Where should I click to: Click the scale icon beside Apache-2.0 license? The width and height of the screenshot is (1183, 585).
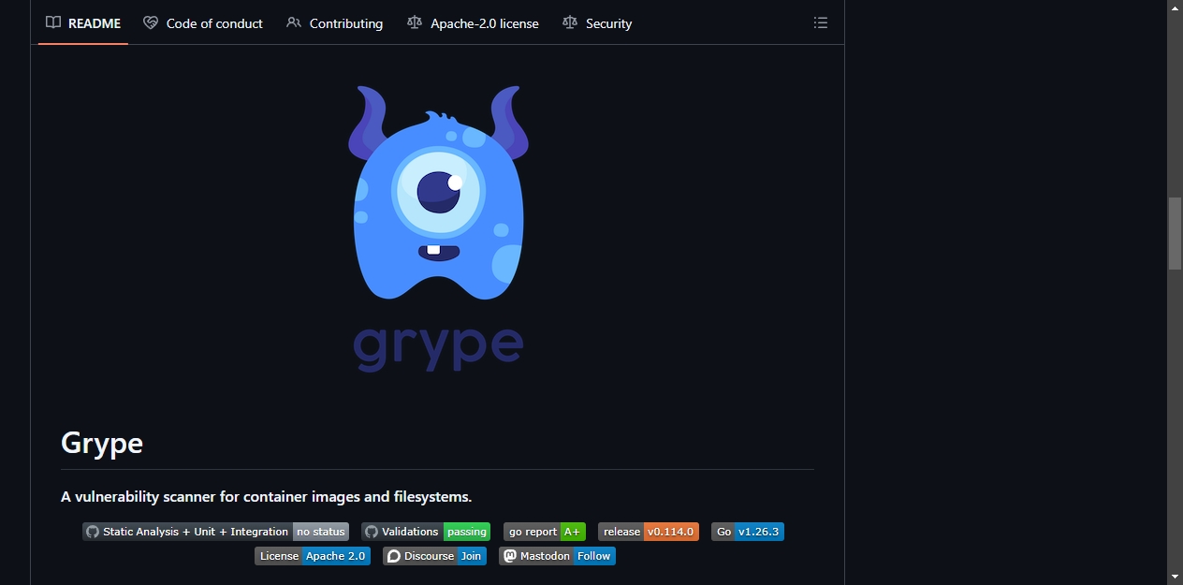point(415,22)
